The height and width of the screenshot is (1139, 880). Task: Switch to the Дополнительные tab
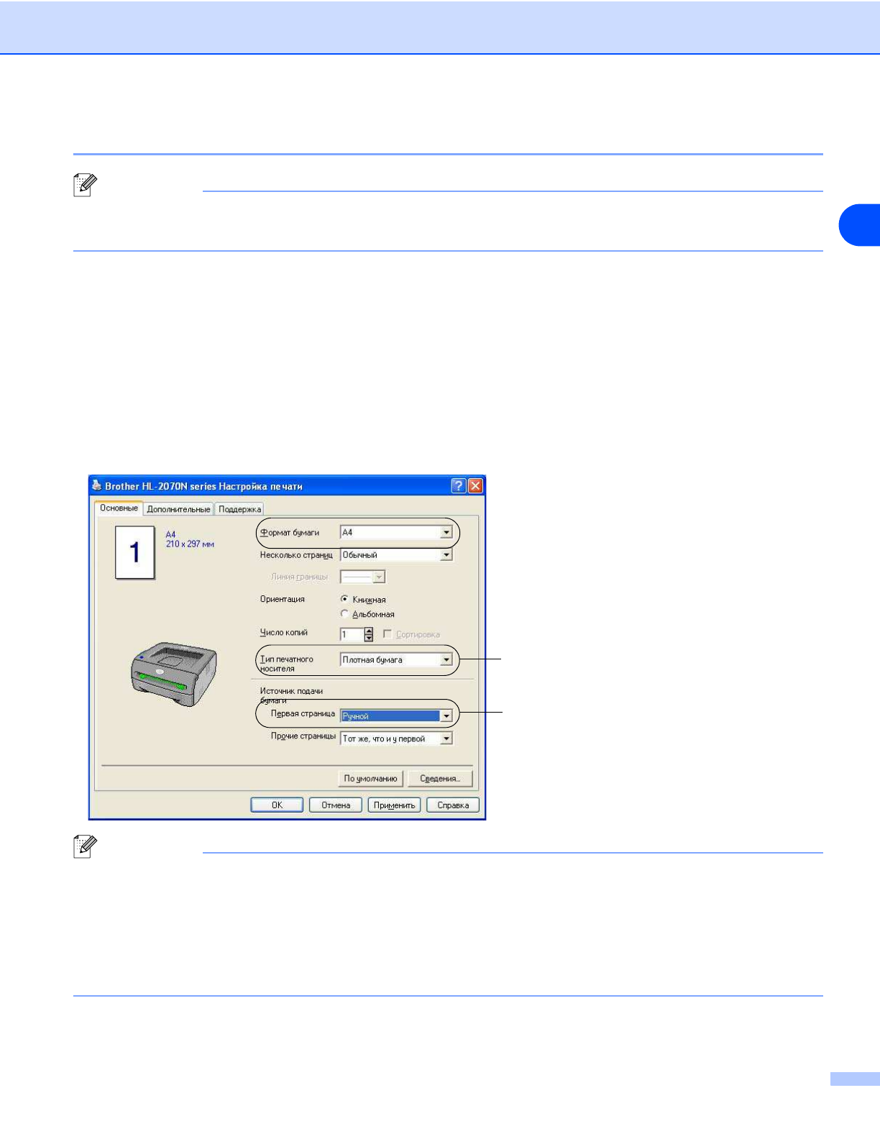click(178, 509)
